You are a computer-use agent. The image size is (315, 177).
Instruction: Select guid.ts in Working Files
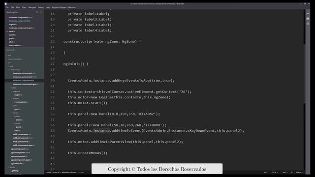pyautogui.click(x=12, y=38)
